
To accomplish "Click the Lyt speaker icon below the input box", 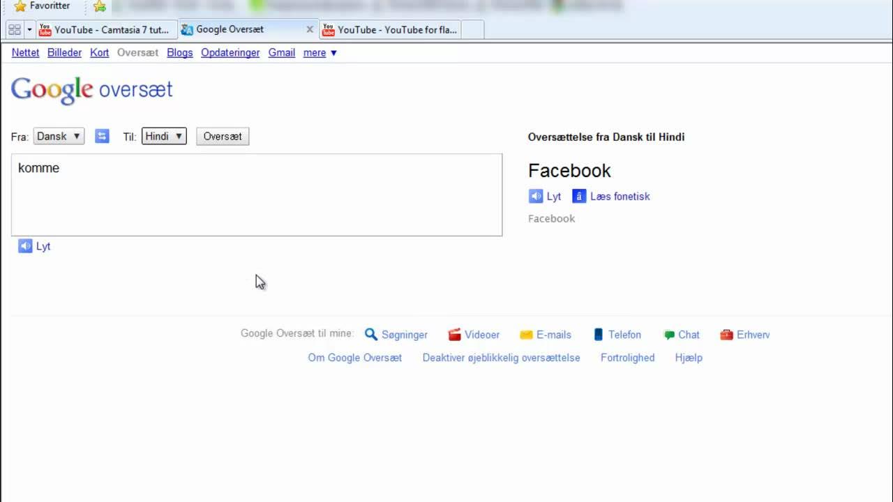I will point(25,246).
